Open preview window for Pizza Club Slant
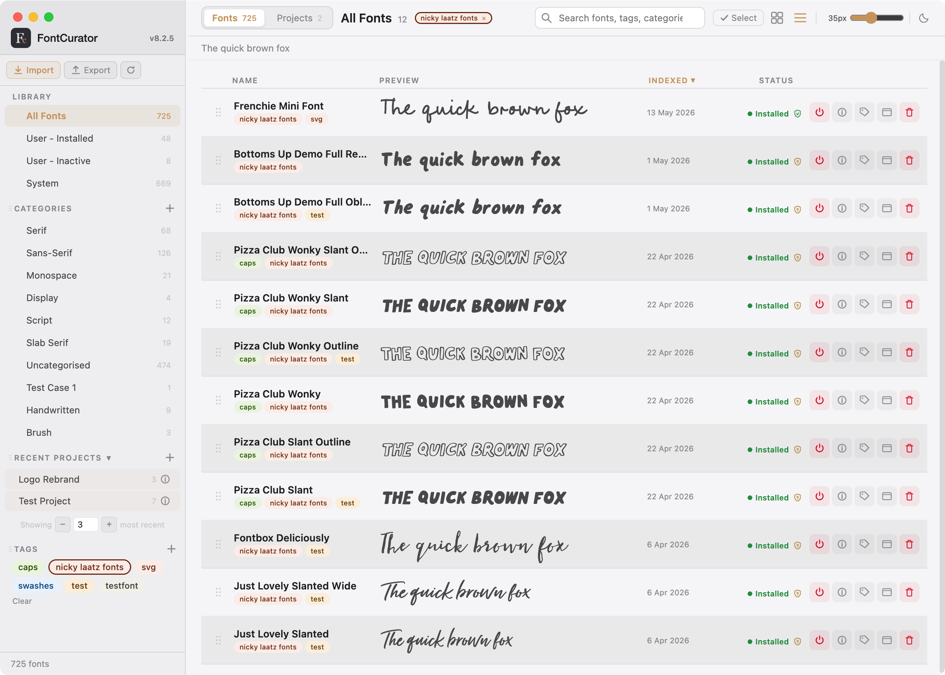 (887, 497)
